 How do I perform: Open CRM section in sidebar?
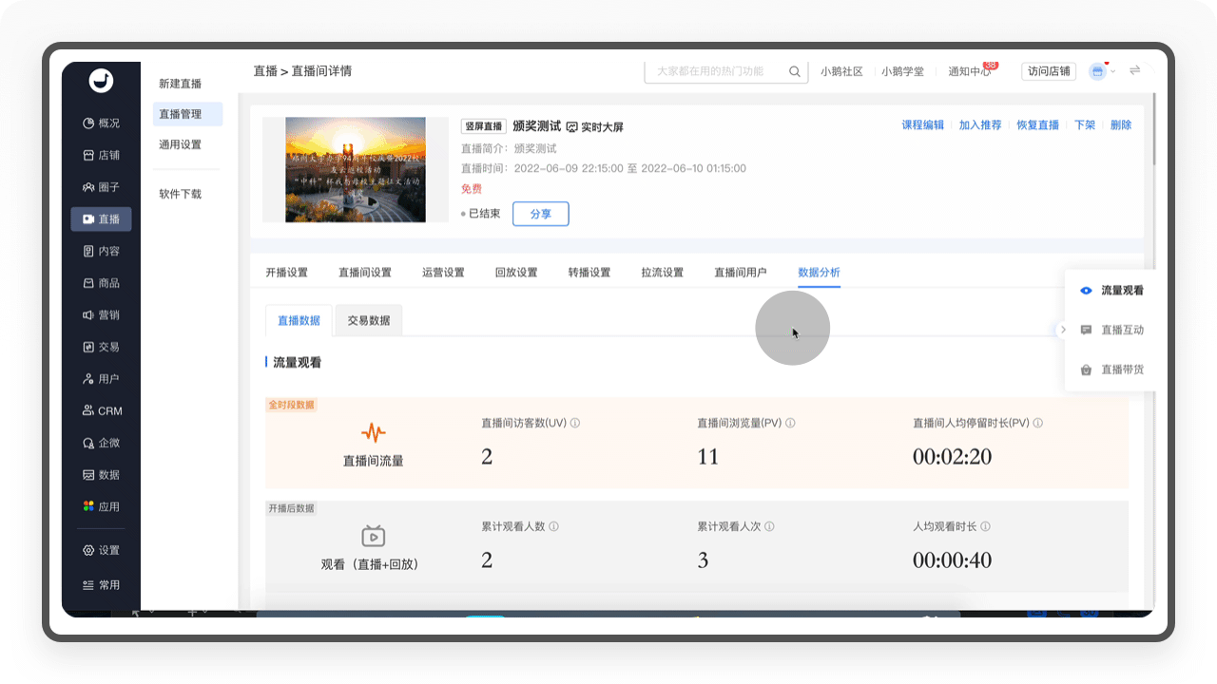tap(101, 410)
